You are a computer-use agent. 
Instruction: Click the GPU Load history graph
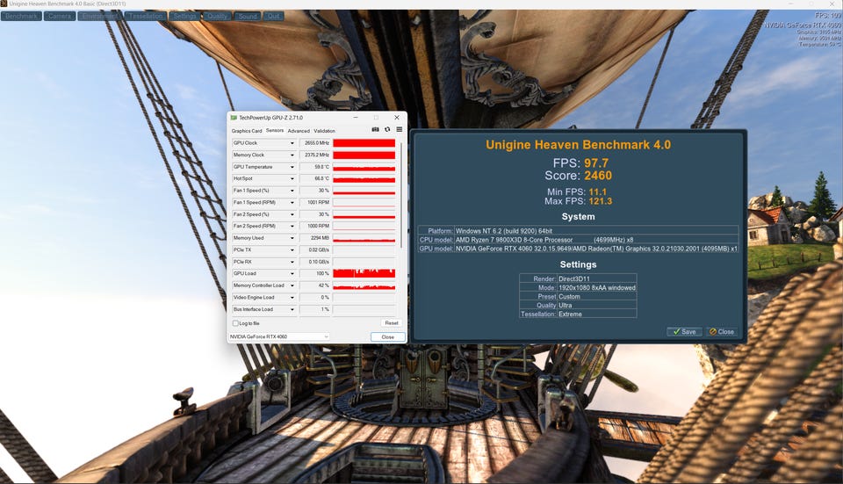point(364,274)
